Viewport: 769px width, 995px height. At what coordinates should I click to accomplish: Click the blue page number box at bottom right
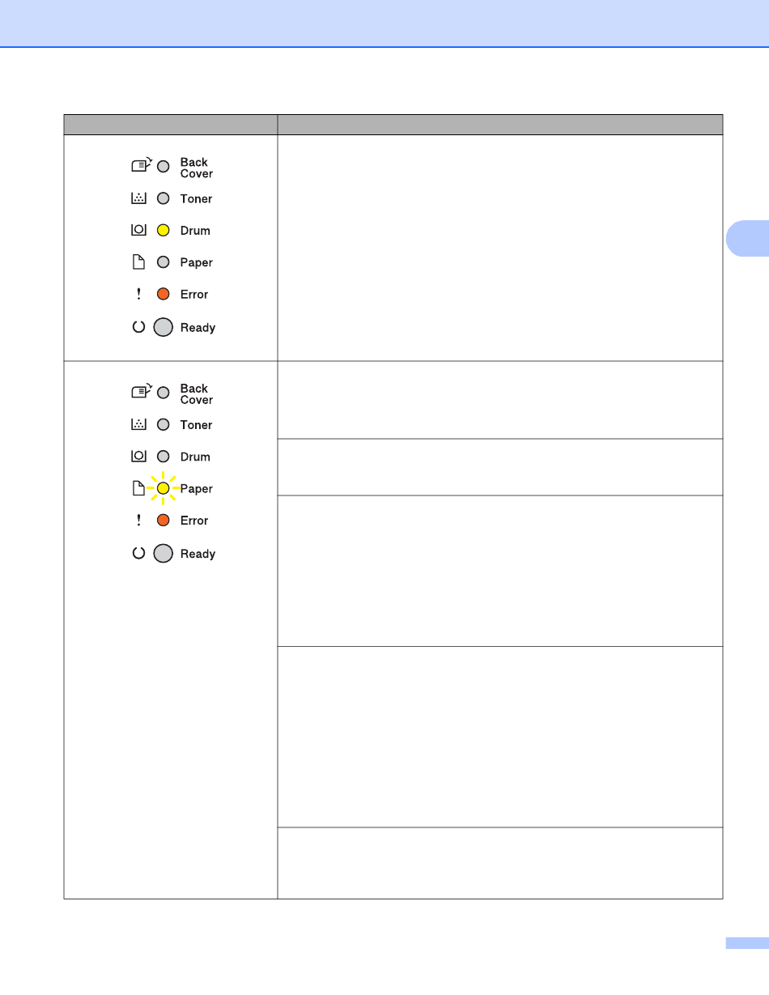[x=746, y=942]
